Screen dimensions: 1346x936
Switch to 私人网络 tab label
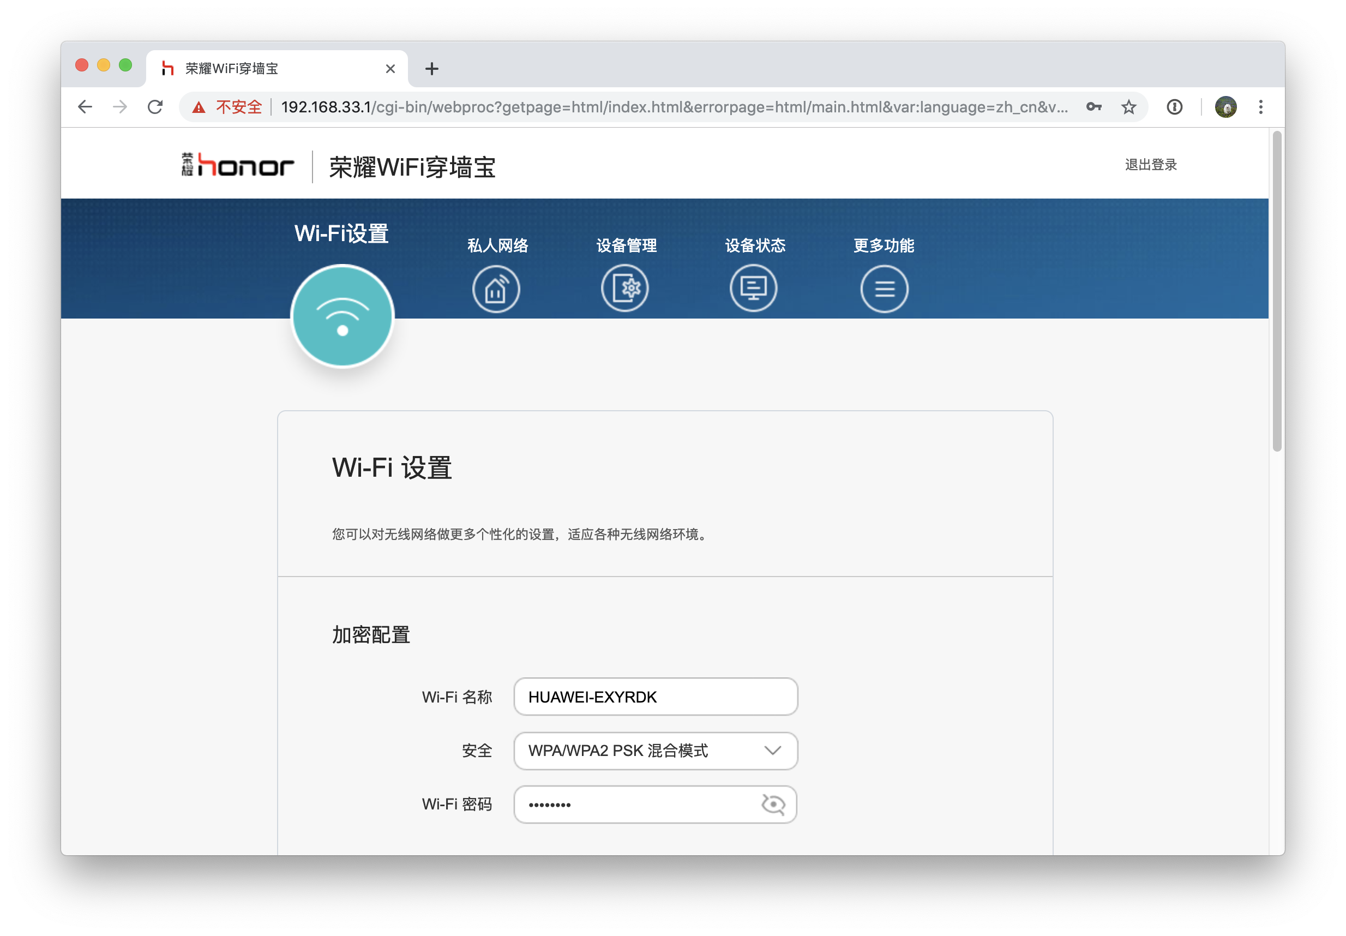pyautogui.click(x=497, y=245)
